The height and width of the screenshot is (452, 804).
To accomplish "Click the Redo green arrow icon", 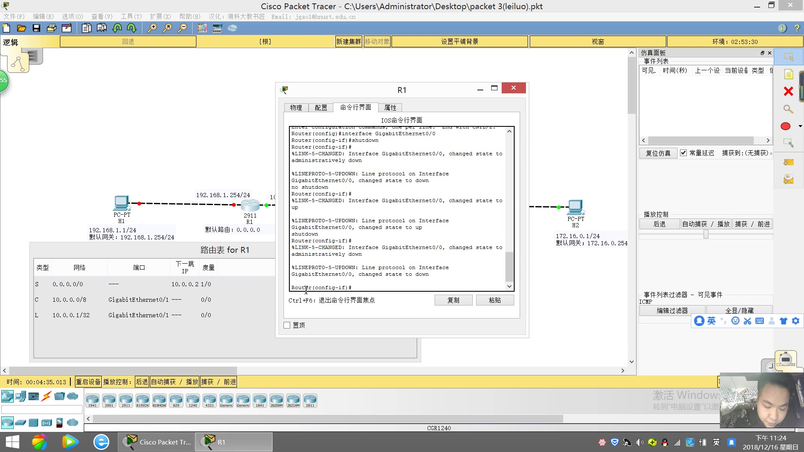I will (x=132, y=28).
